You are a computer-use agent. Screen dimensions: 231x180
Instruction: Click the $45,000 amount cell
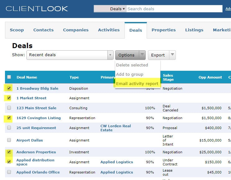214,172
